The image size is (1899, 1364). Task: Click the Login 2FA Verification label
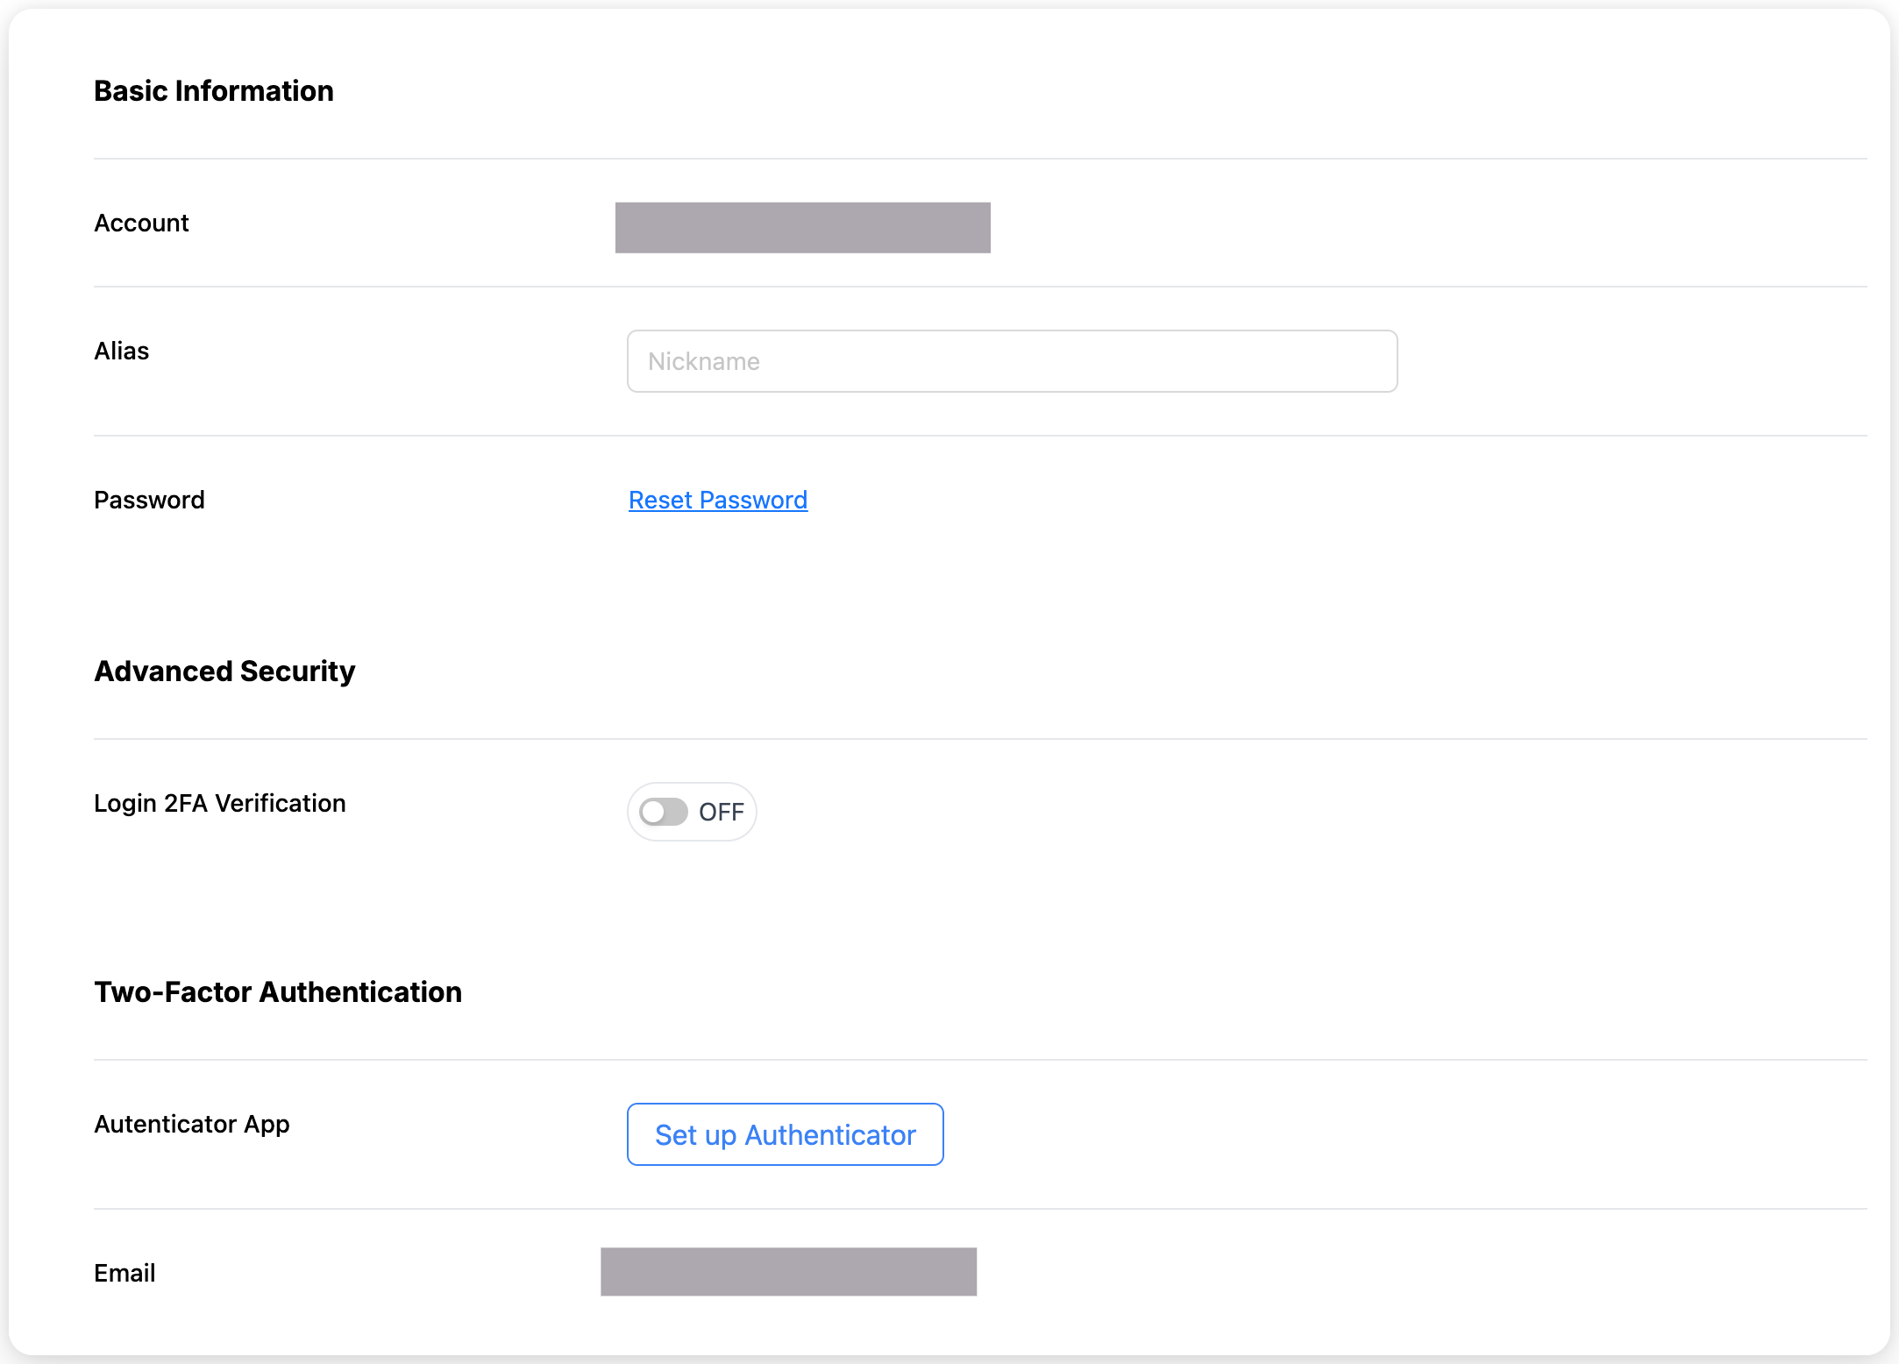point(220,804)
